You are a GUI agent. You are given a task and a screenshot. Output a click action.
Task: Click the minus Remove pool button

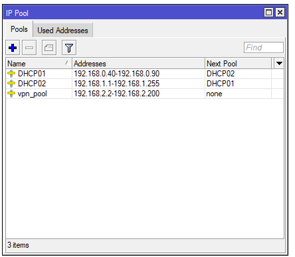[29, 48]
